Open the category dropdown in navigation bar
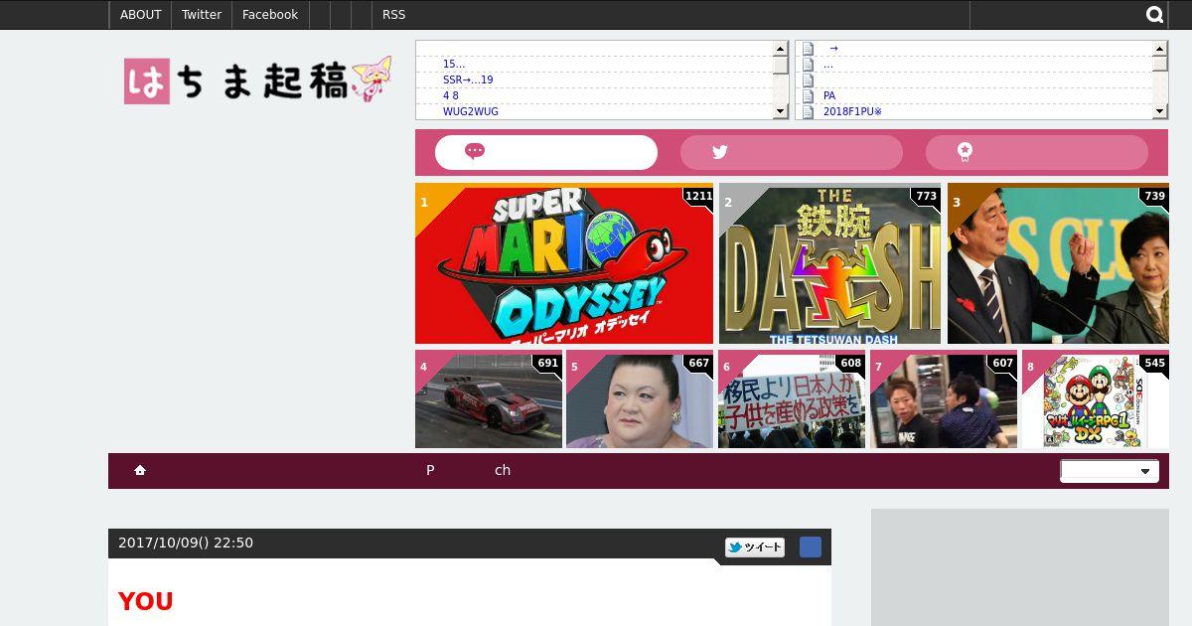The width and height of the screenshot is (1192, 626). tap(1109, 471)
